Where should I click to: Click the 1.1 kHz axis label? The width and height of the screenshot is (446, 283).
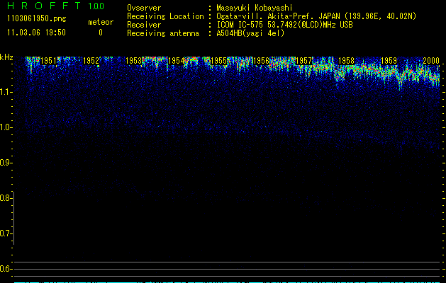click(x=6, y=92)
